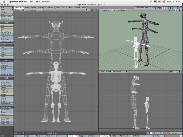Toggle the T texture map mode
The height and width of the screenshot is (137, 183).
[x=151, y=133]
